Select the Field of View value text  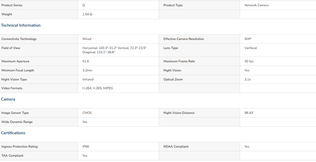[x=114, y=50]
